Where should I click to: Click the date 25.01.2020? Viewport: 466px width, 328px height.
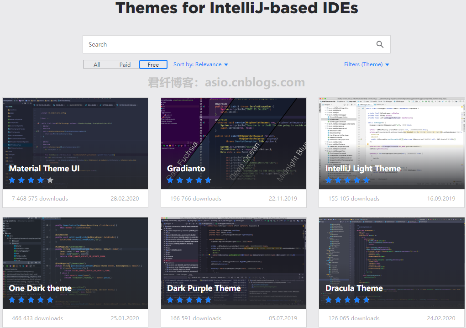(x=125, y=318)
